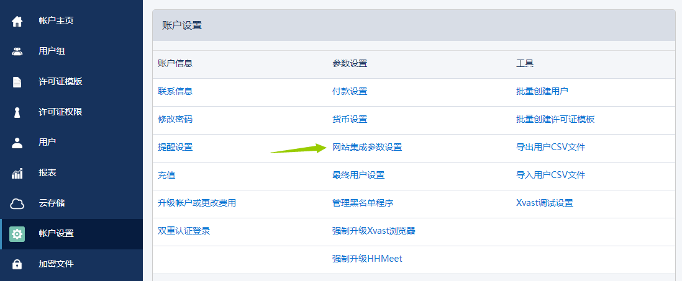The image size is (682, 281).
Task: Click the cloud storage icon
Action: point(17,203)
